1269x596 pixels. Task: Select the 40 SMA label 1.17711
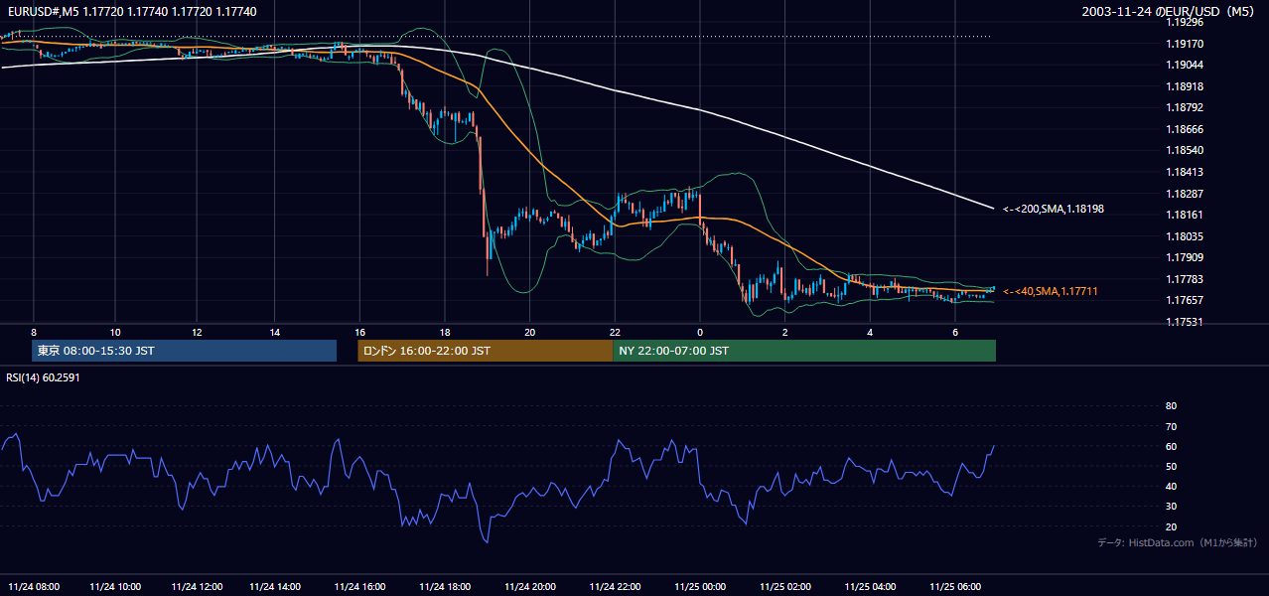coord(1050,291)
